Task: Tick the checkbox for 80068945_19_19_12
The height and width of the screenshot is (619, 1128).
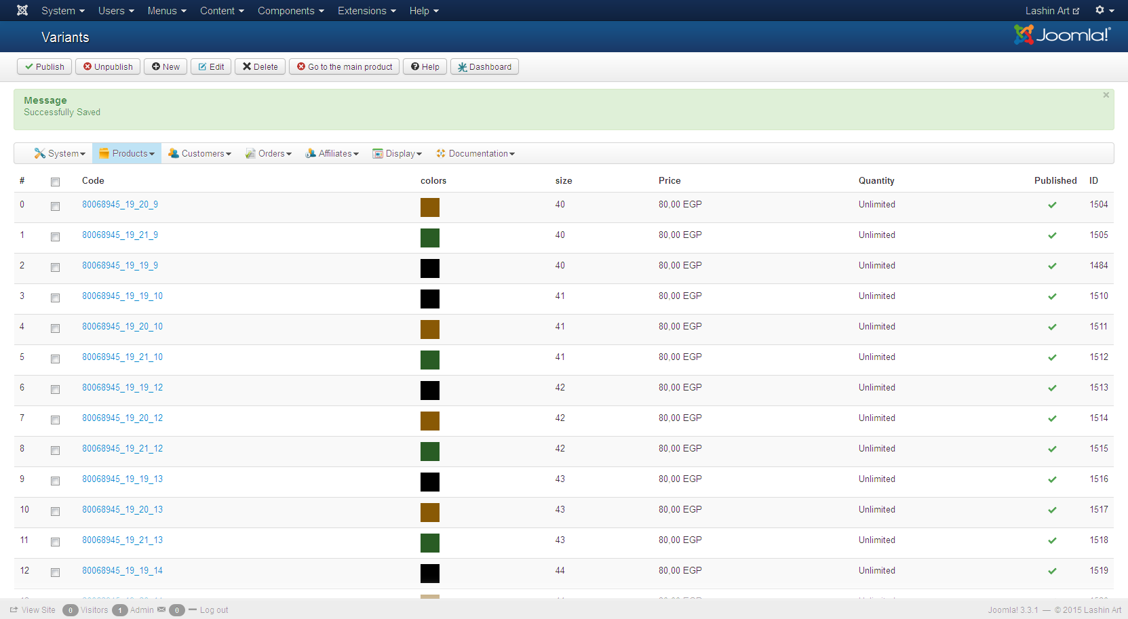Action: tap(55, 389)
